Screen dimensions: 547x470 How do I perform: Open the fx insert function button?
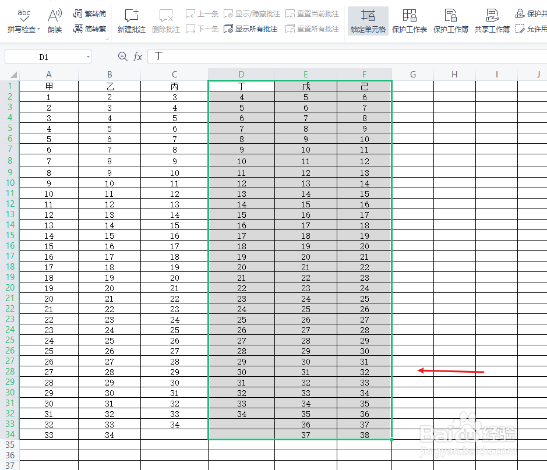coord(138,56)
